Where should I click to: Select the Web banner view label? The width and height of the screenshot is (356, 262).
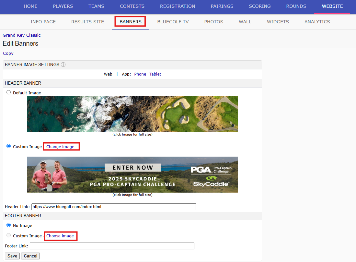108,74
